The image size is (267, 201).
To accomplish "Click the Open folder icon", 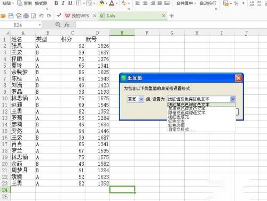I will 3,16.
